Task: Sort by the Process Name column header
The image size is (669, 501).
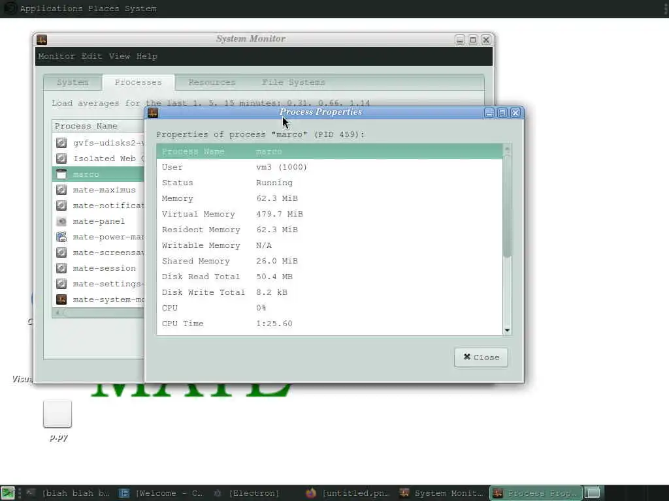Action: 98,126
